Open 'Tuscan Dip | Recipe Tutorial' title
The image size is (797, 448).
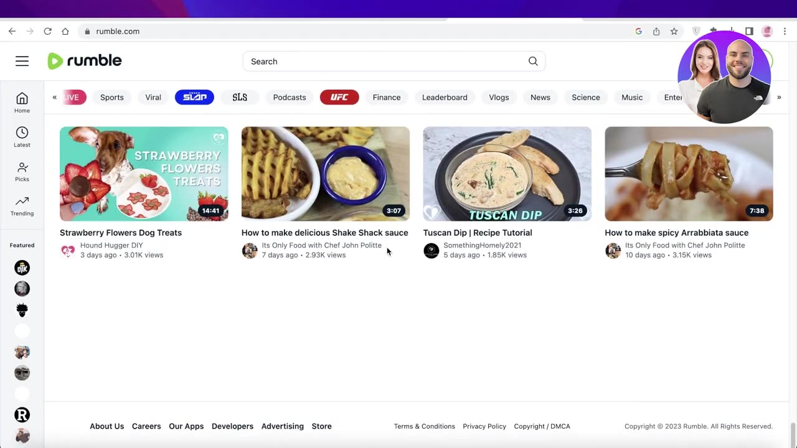(478, 233)
